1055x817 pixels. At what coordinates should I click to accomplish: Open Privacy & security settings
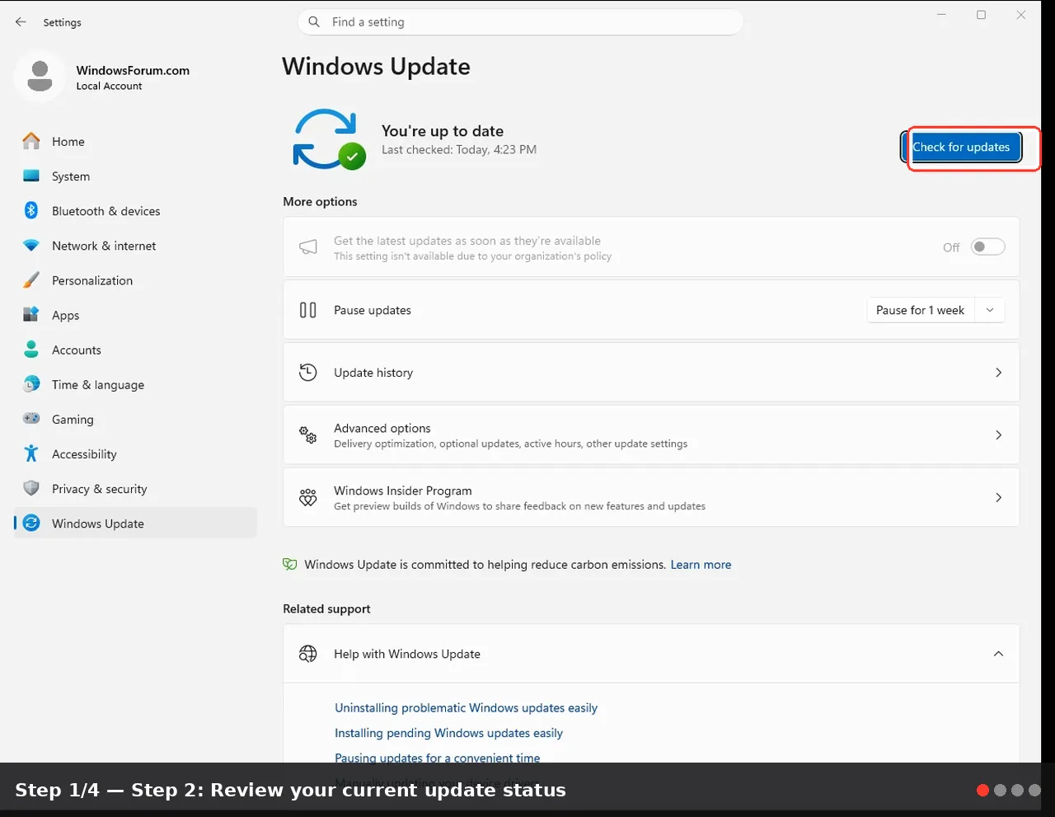pyautogui.click(x=135, y=488)
